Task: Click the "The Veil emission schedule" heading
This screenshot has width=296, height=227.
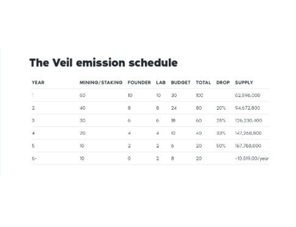Action: [x=103, y=63]
